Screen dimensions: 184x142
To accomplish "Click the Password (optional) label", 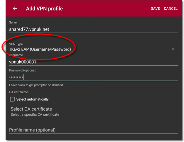I will click(x=23, y=70).
